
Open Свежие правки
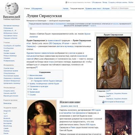tap(9, 53)
